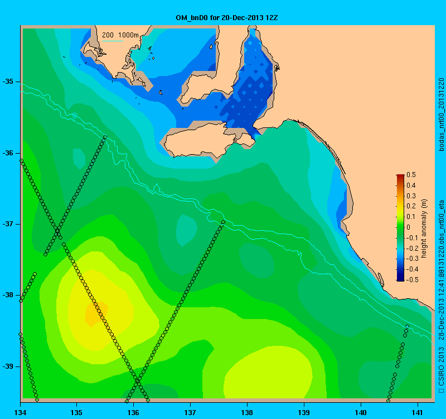Click the 'height anomaly (m)' colorbar caption
Screen dimensions: 446x419
point(424,228)
